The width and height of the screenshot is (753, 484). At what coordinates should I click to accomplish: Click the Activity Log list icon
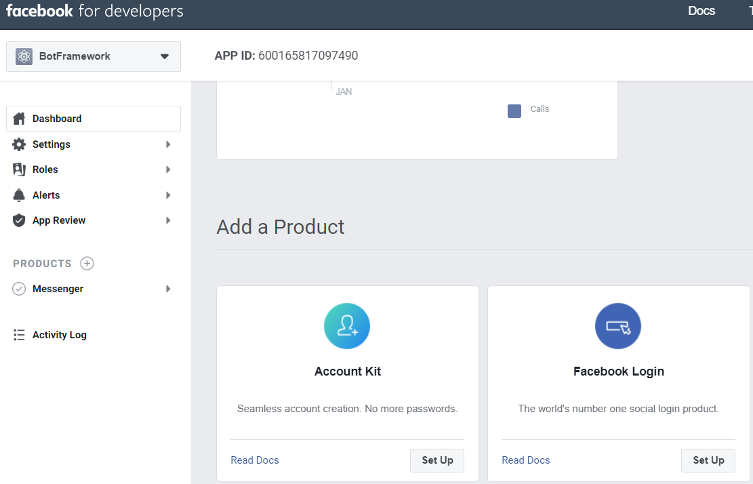click(x=19, y=335)
